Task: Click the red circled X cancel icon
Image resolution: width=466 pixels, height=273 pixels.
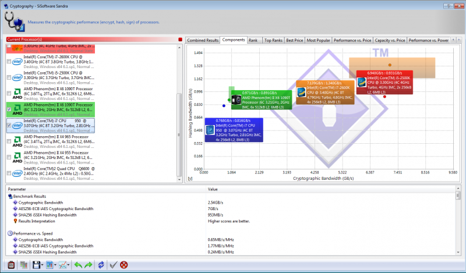Action: pos(124,265)
